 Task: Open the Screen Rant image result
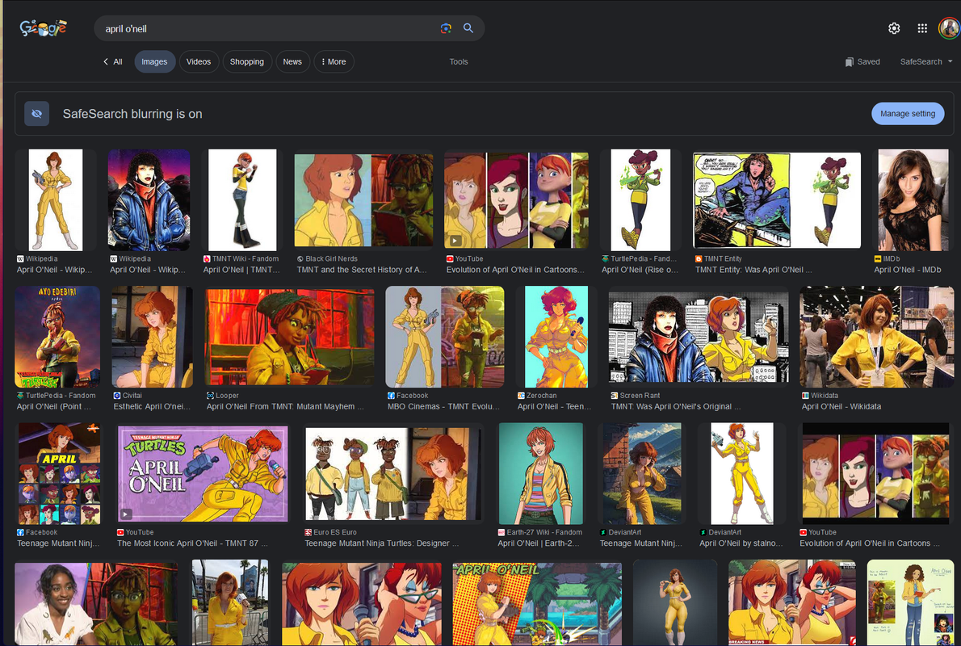click(699, 337)
